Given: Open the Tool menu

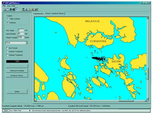Looking at the screenshot, I should click(9, 6).
